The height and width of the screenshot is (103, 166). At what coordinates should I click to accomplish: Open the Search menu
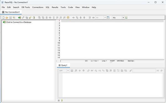pos(16,7)
